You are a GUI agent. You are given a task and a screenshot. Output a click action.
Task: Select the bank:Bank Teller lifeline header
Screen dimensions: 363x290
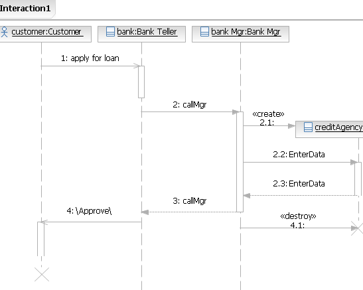point(141,34)
